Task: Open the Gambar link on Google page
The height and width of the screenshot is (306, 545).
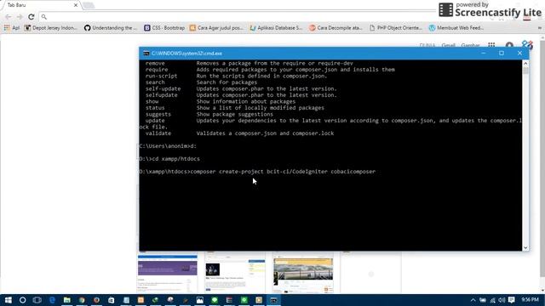Action: click(470, 45)
